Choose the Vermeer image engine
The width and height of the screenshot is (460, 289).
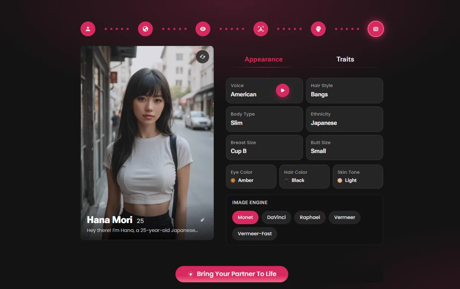coord(345,217)
